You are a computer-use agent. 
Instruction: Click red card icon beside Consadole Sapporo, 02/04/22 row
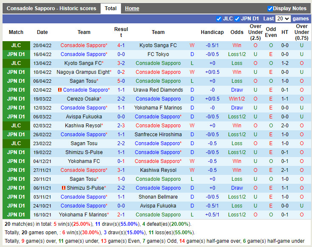(60, 90)
